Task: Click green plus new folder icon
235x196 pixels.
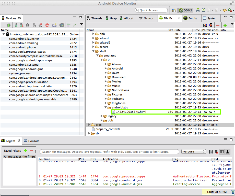Action: [225, 25]
